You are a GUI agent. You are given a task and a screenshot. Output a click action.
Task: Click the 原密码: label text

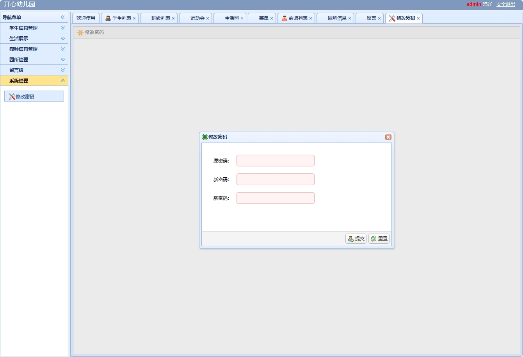[221, 161]
